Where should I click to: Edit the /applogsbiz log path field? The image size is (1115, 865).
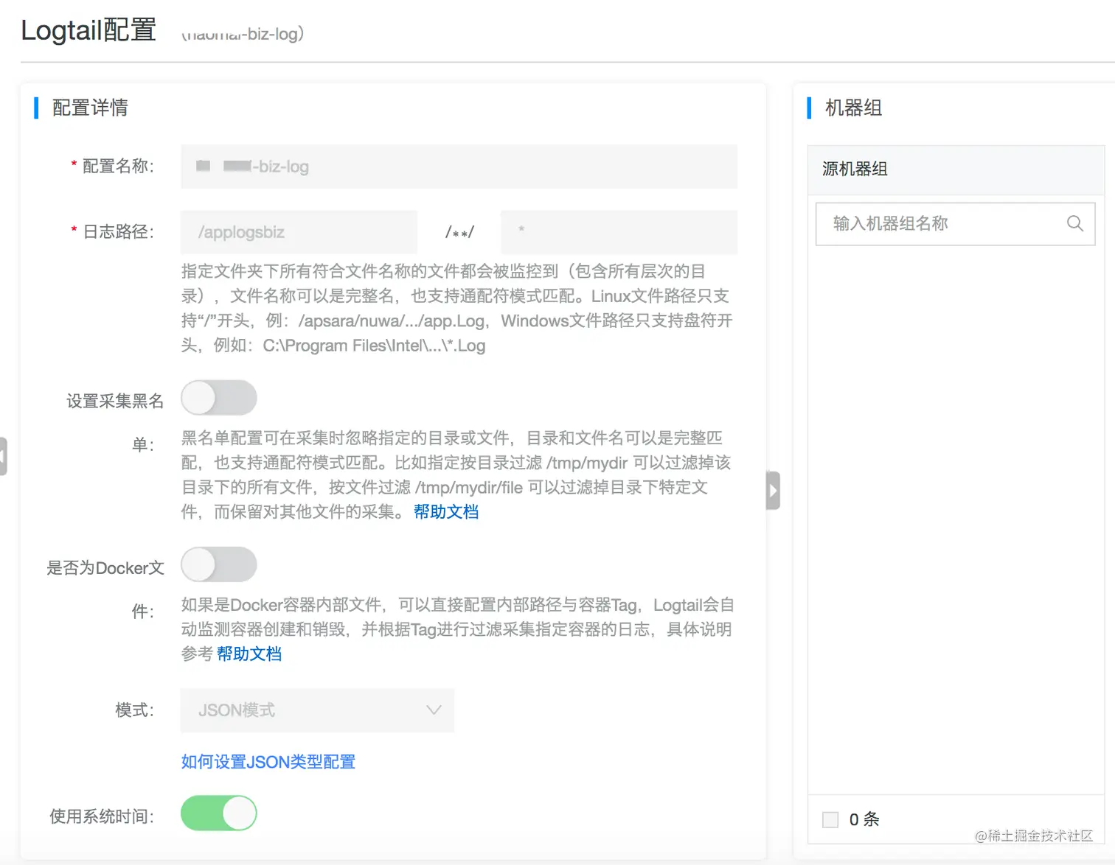click(298, 232)
